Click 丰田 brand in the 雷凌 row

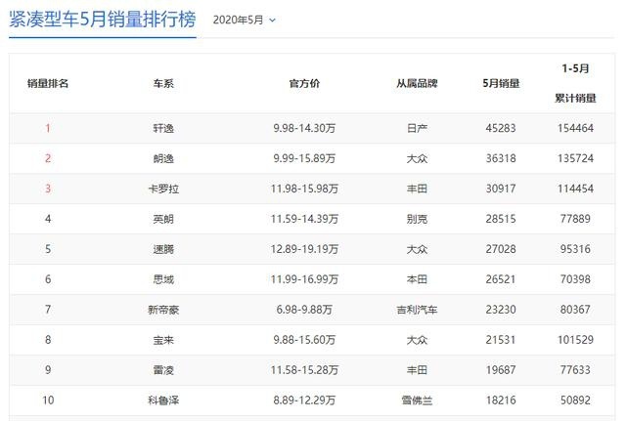417,370
